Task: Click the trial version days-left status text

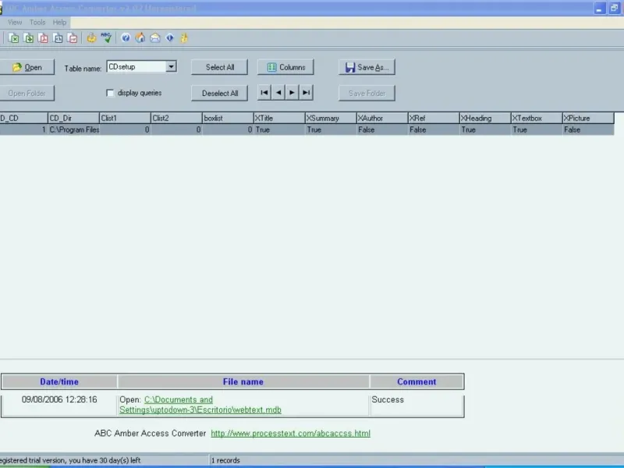Action: (x=70, y=460)
